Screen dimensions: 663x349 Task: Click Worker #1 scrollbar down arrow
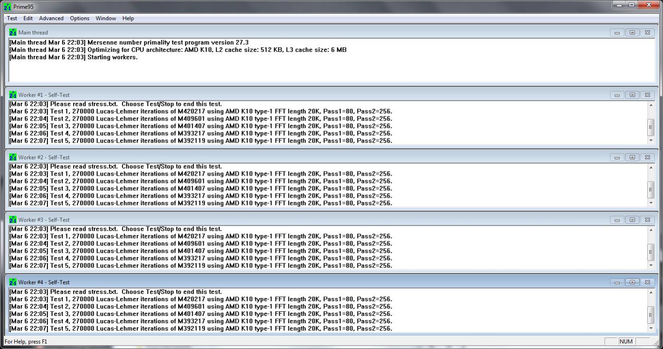coord(651,140)
